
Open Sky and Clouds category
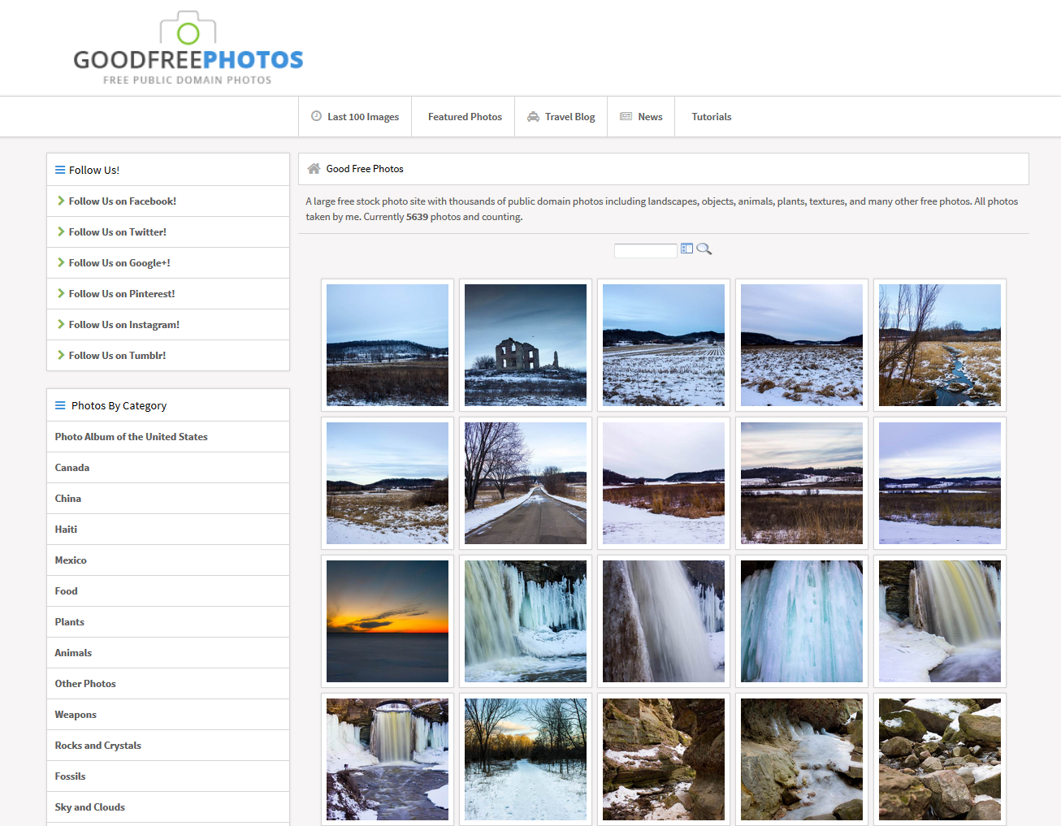pyautogui.click(x=168, y=807)
